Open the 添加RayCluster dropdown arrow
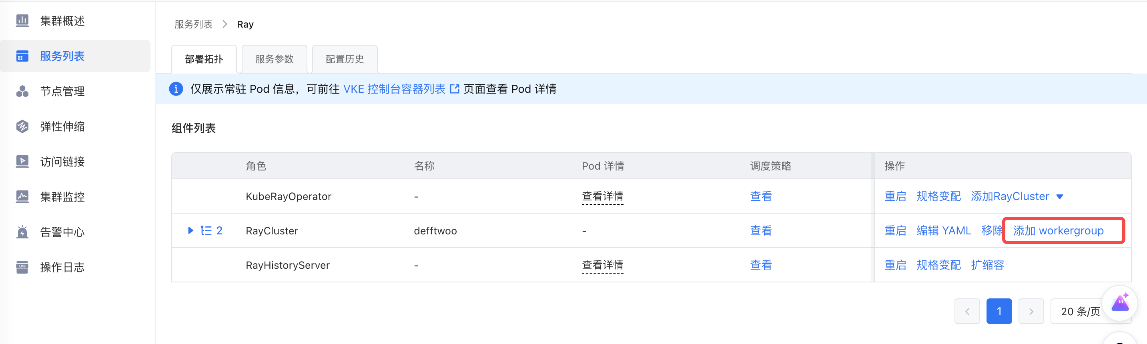Screen dimensions: 1147x344 [1060, 197]
